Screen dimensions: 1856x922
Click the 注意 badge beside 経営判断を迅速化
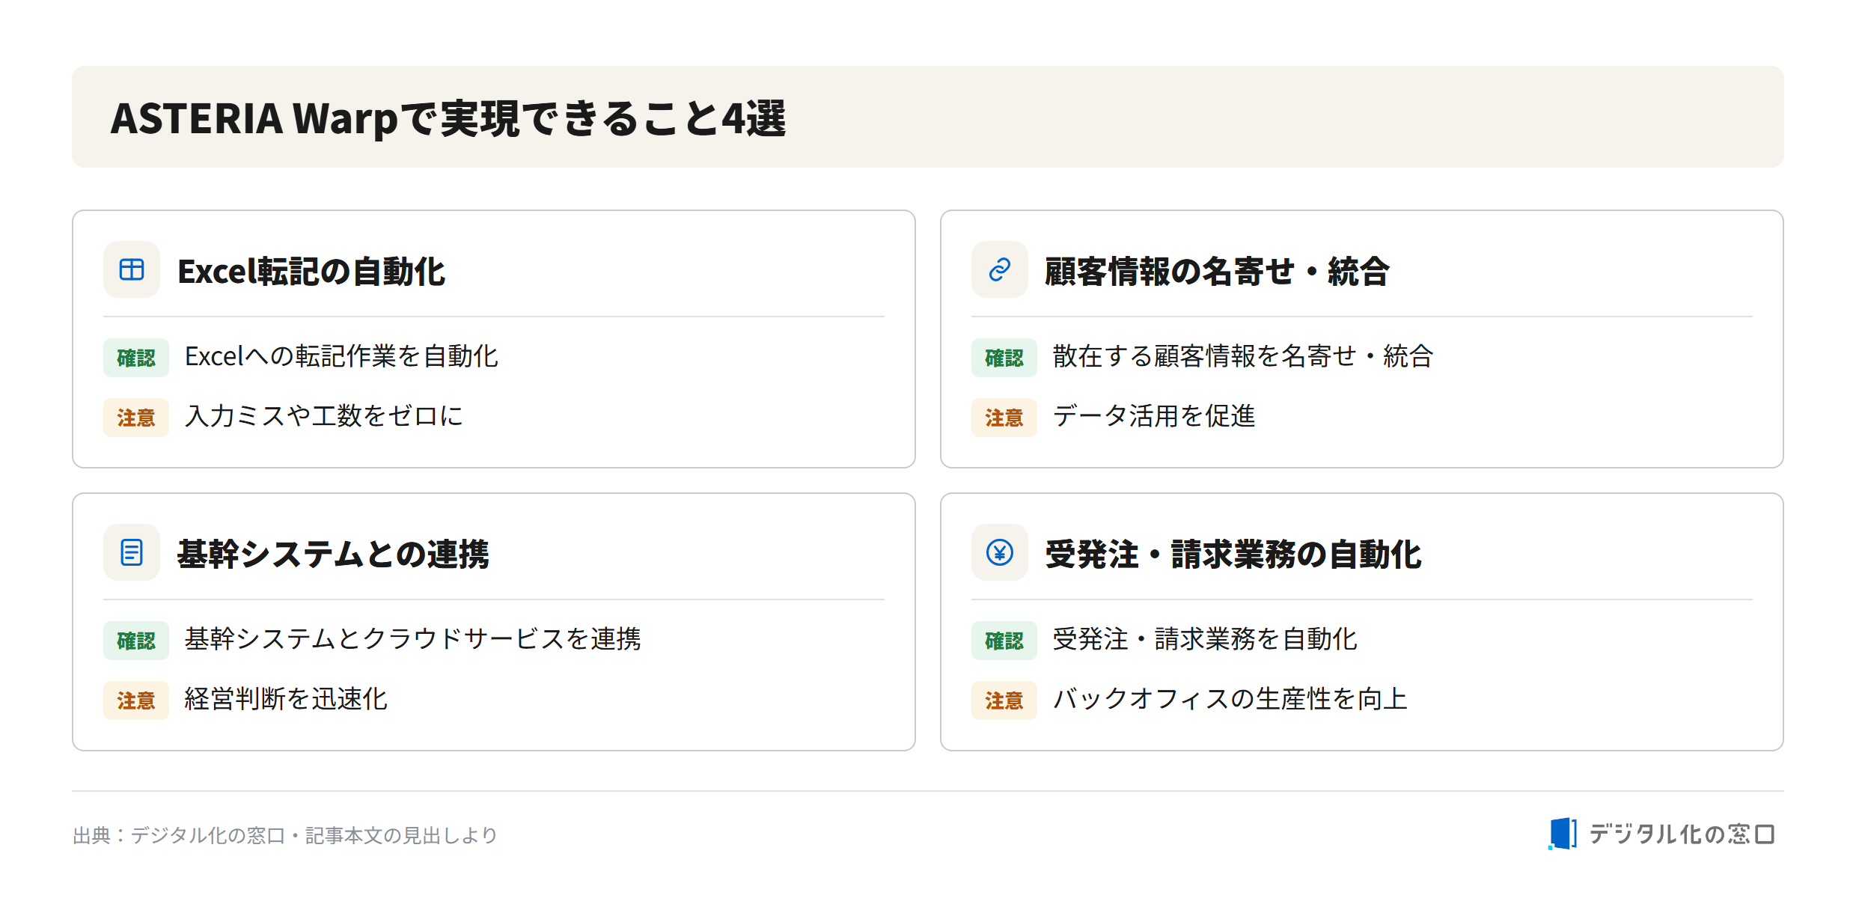click(x=136, y=700)
